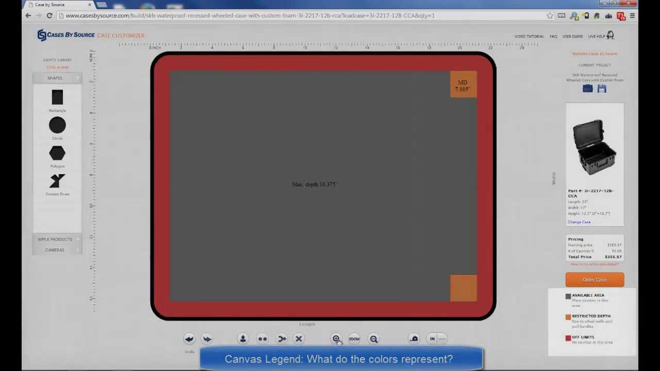Click the Change Case link
The width and height of the screenshot is (660, 371).
[579, 222]
